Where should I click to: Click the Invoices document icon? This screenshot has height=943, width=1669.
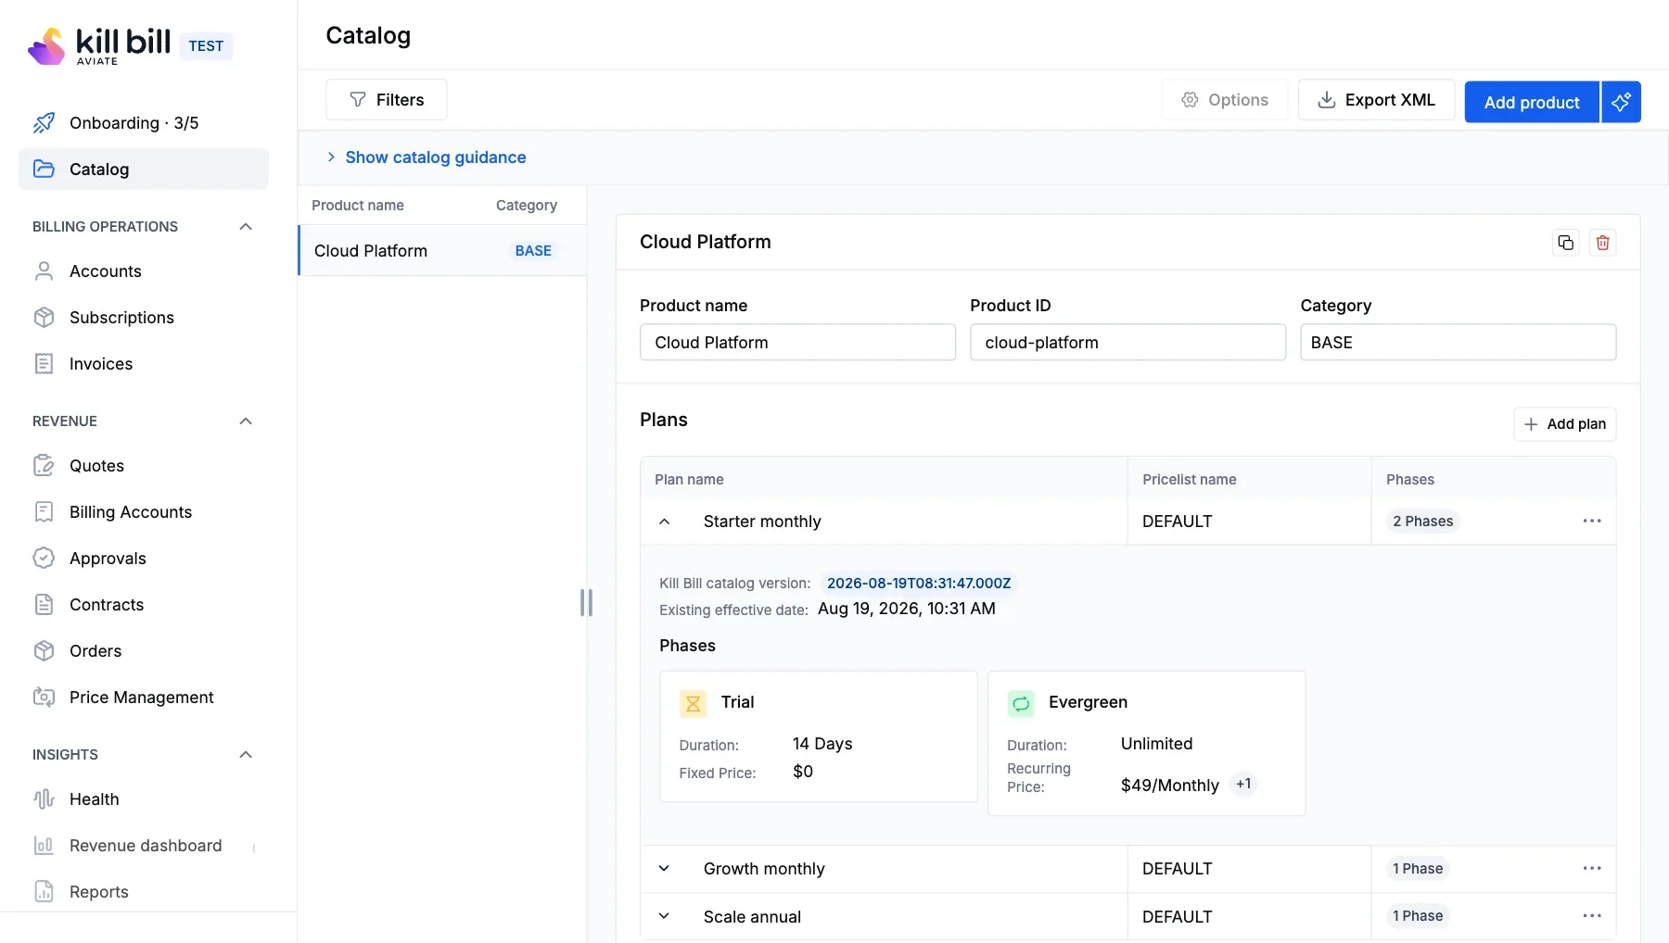pos(44,364)
